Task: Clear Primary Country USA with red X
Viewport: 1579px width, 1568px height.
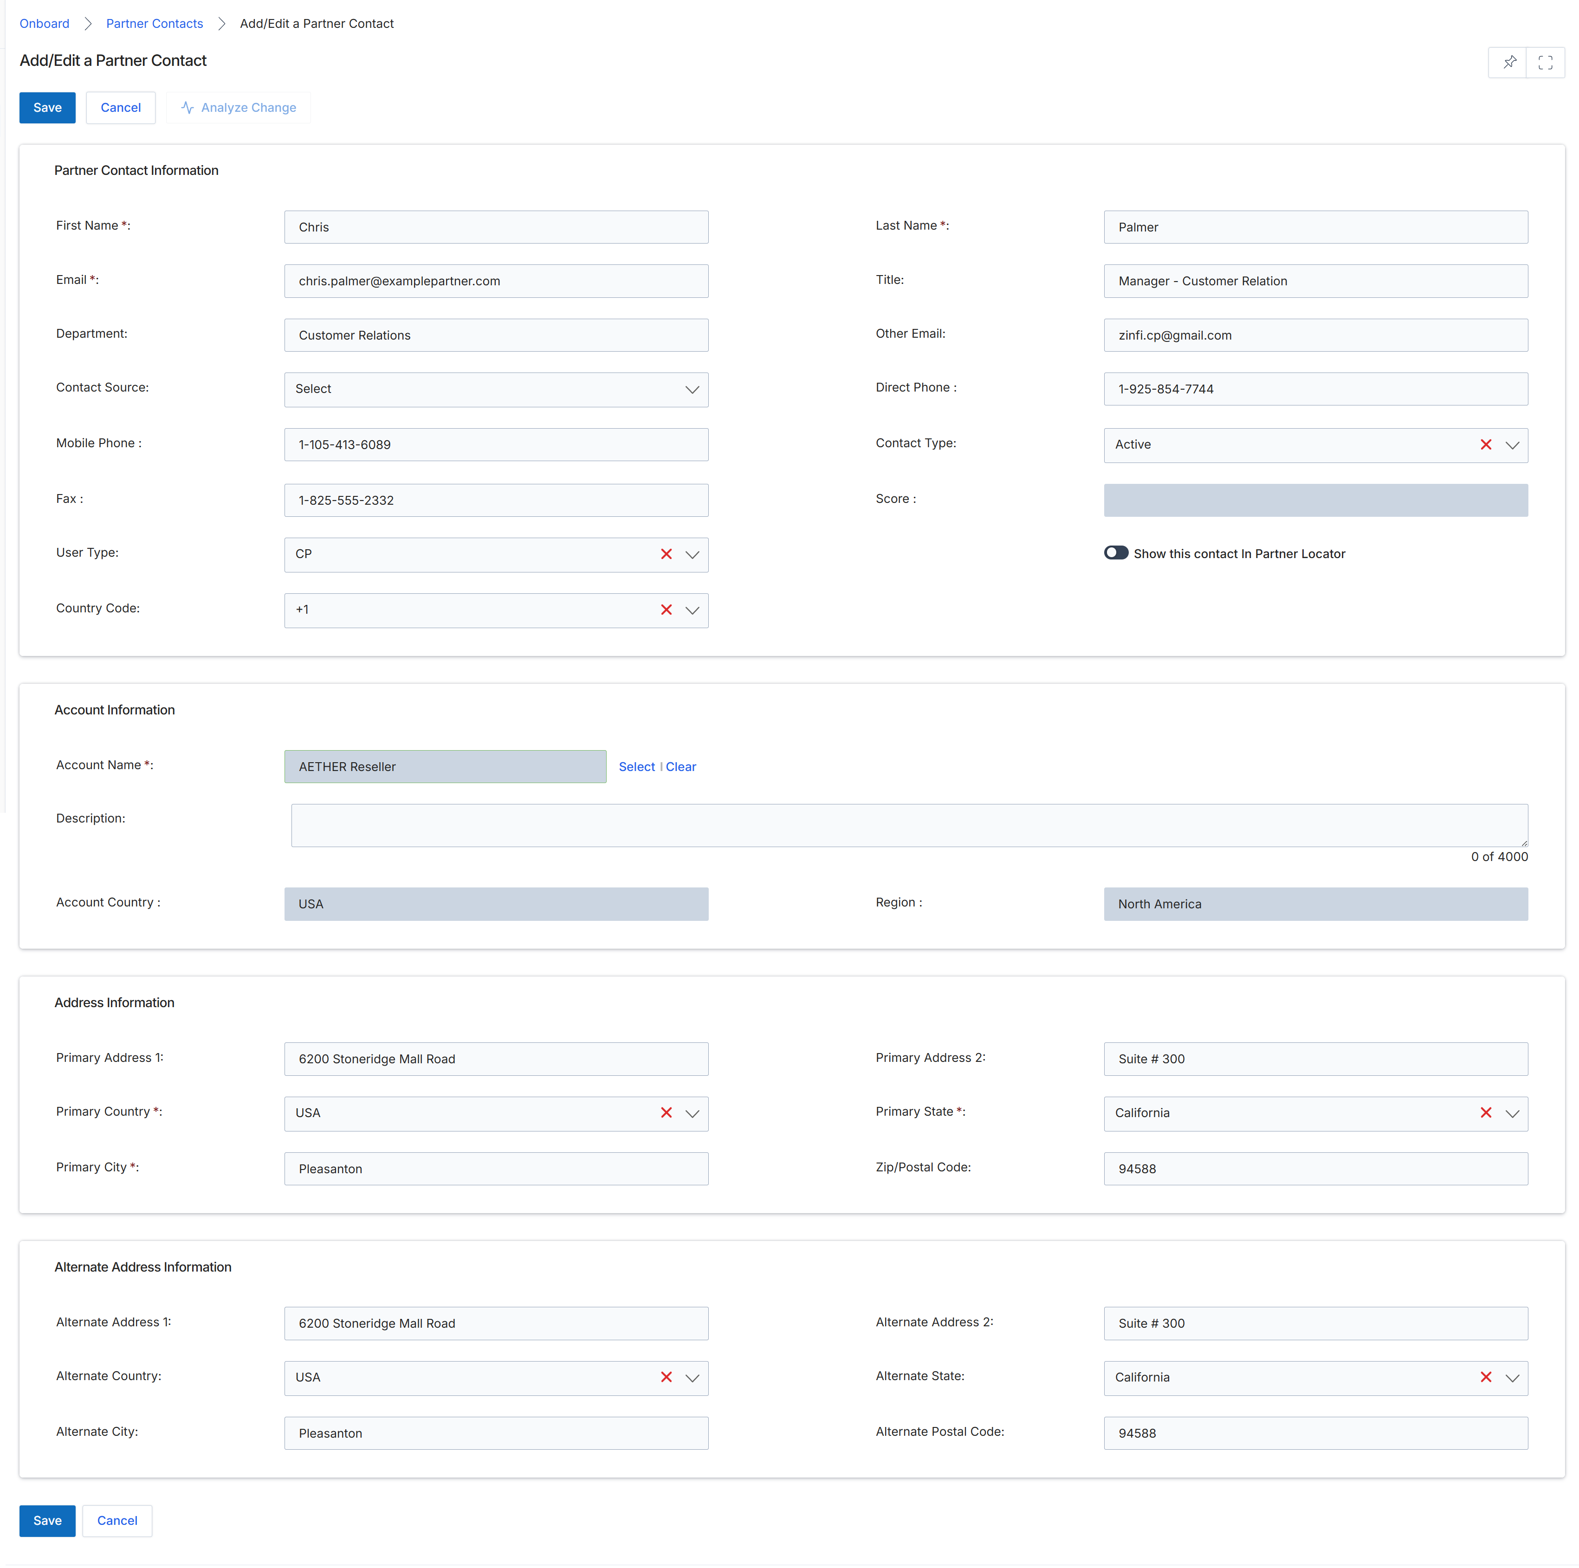Action: click(666, 1112)
